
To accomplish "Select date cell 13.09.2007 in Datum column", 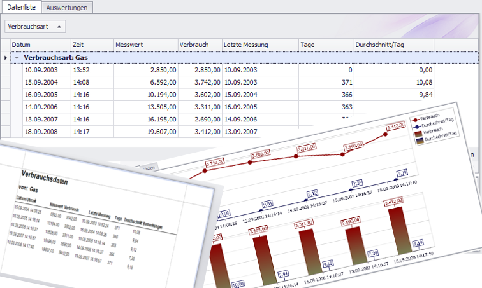I will click(47, 119).
